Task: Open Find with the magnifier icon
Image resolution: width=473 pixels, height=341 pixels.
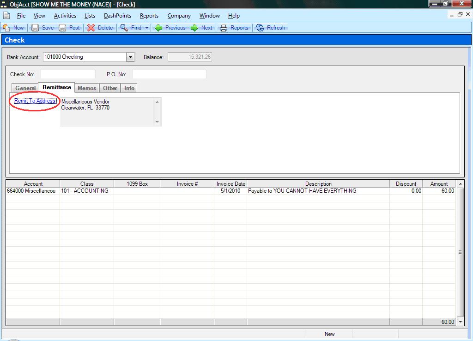Action: (124, 28)
